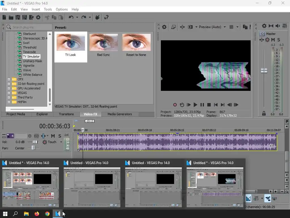
Task: Click the preview Overlays grid icon
Action: (231, 27)
